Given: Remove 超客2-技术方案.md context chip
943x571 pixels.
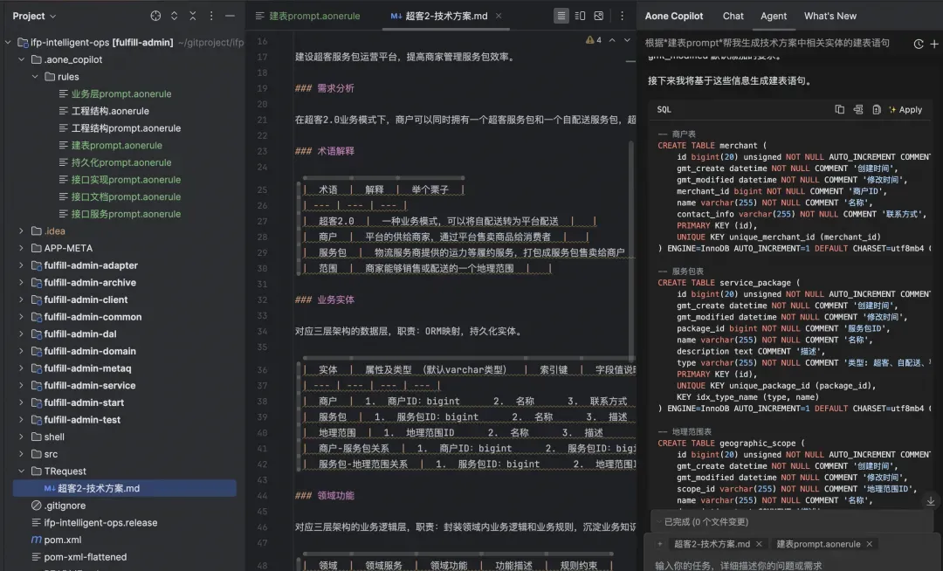Looking at the screenshot, I should click(759, 544).
